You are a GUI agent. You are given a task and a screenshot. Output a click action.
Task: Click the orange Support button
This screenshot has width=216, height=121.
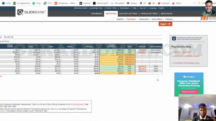pyautogui.click(x=165, y=24)
